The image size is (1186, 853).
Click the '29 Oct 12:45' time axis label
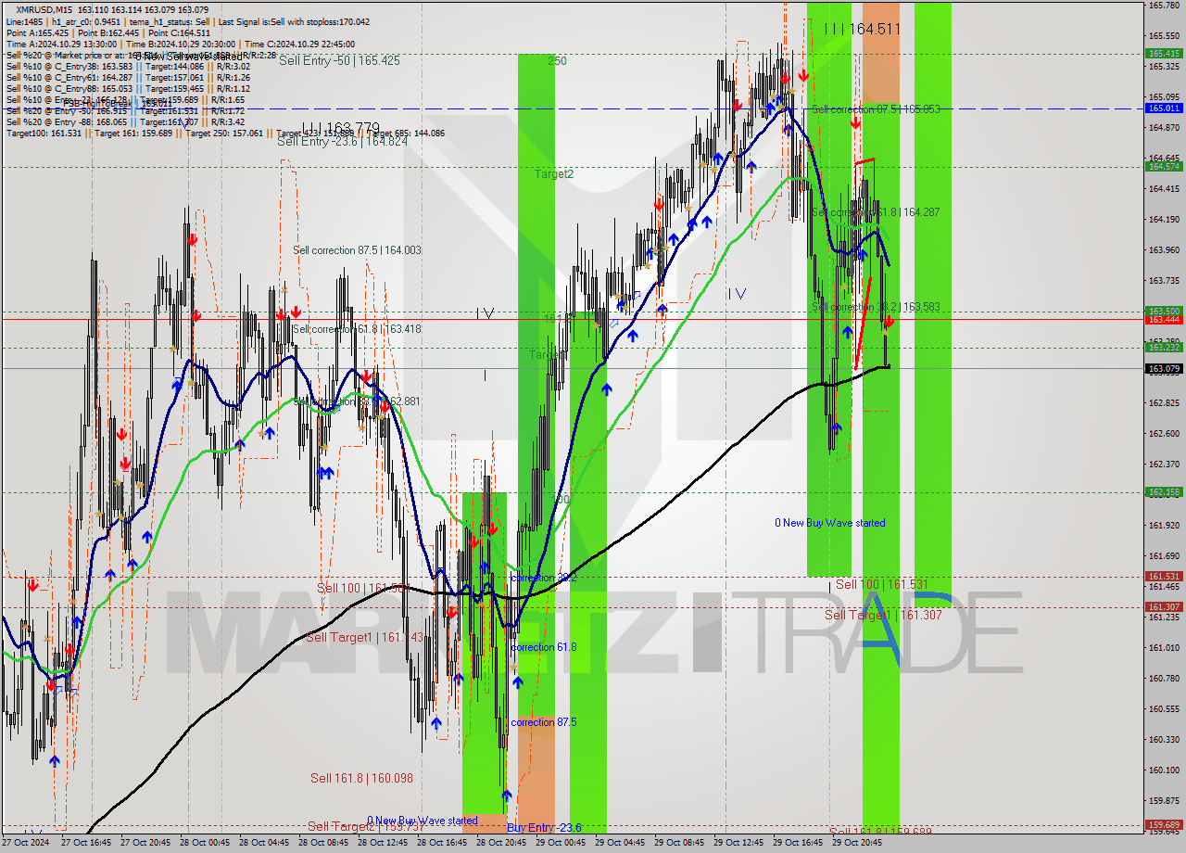click(738, 844)
